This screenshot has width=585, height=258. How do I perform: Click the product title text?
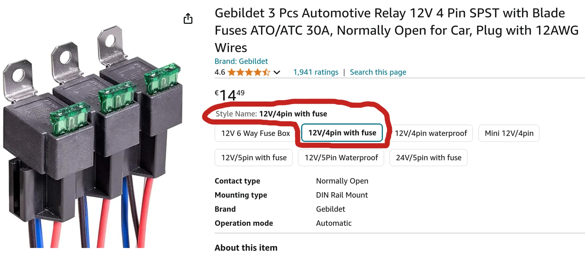click(x=396, y=30)
